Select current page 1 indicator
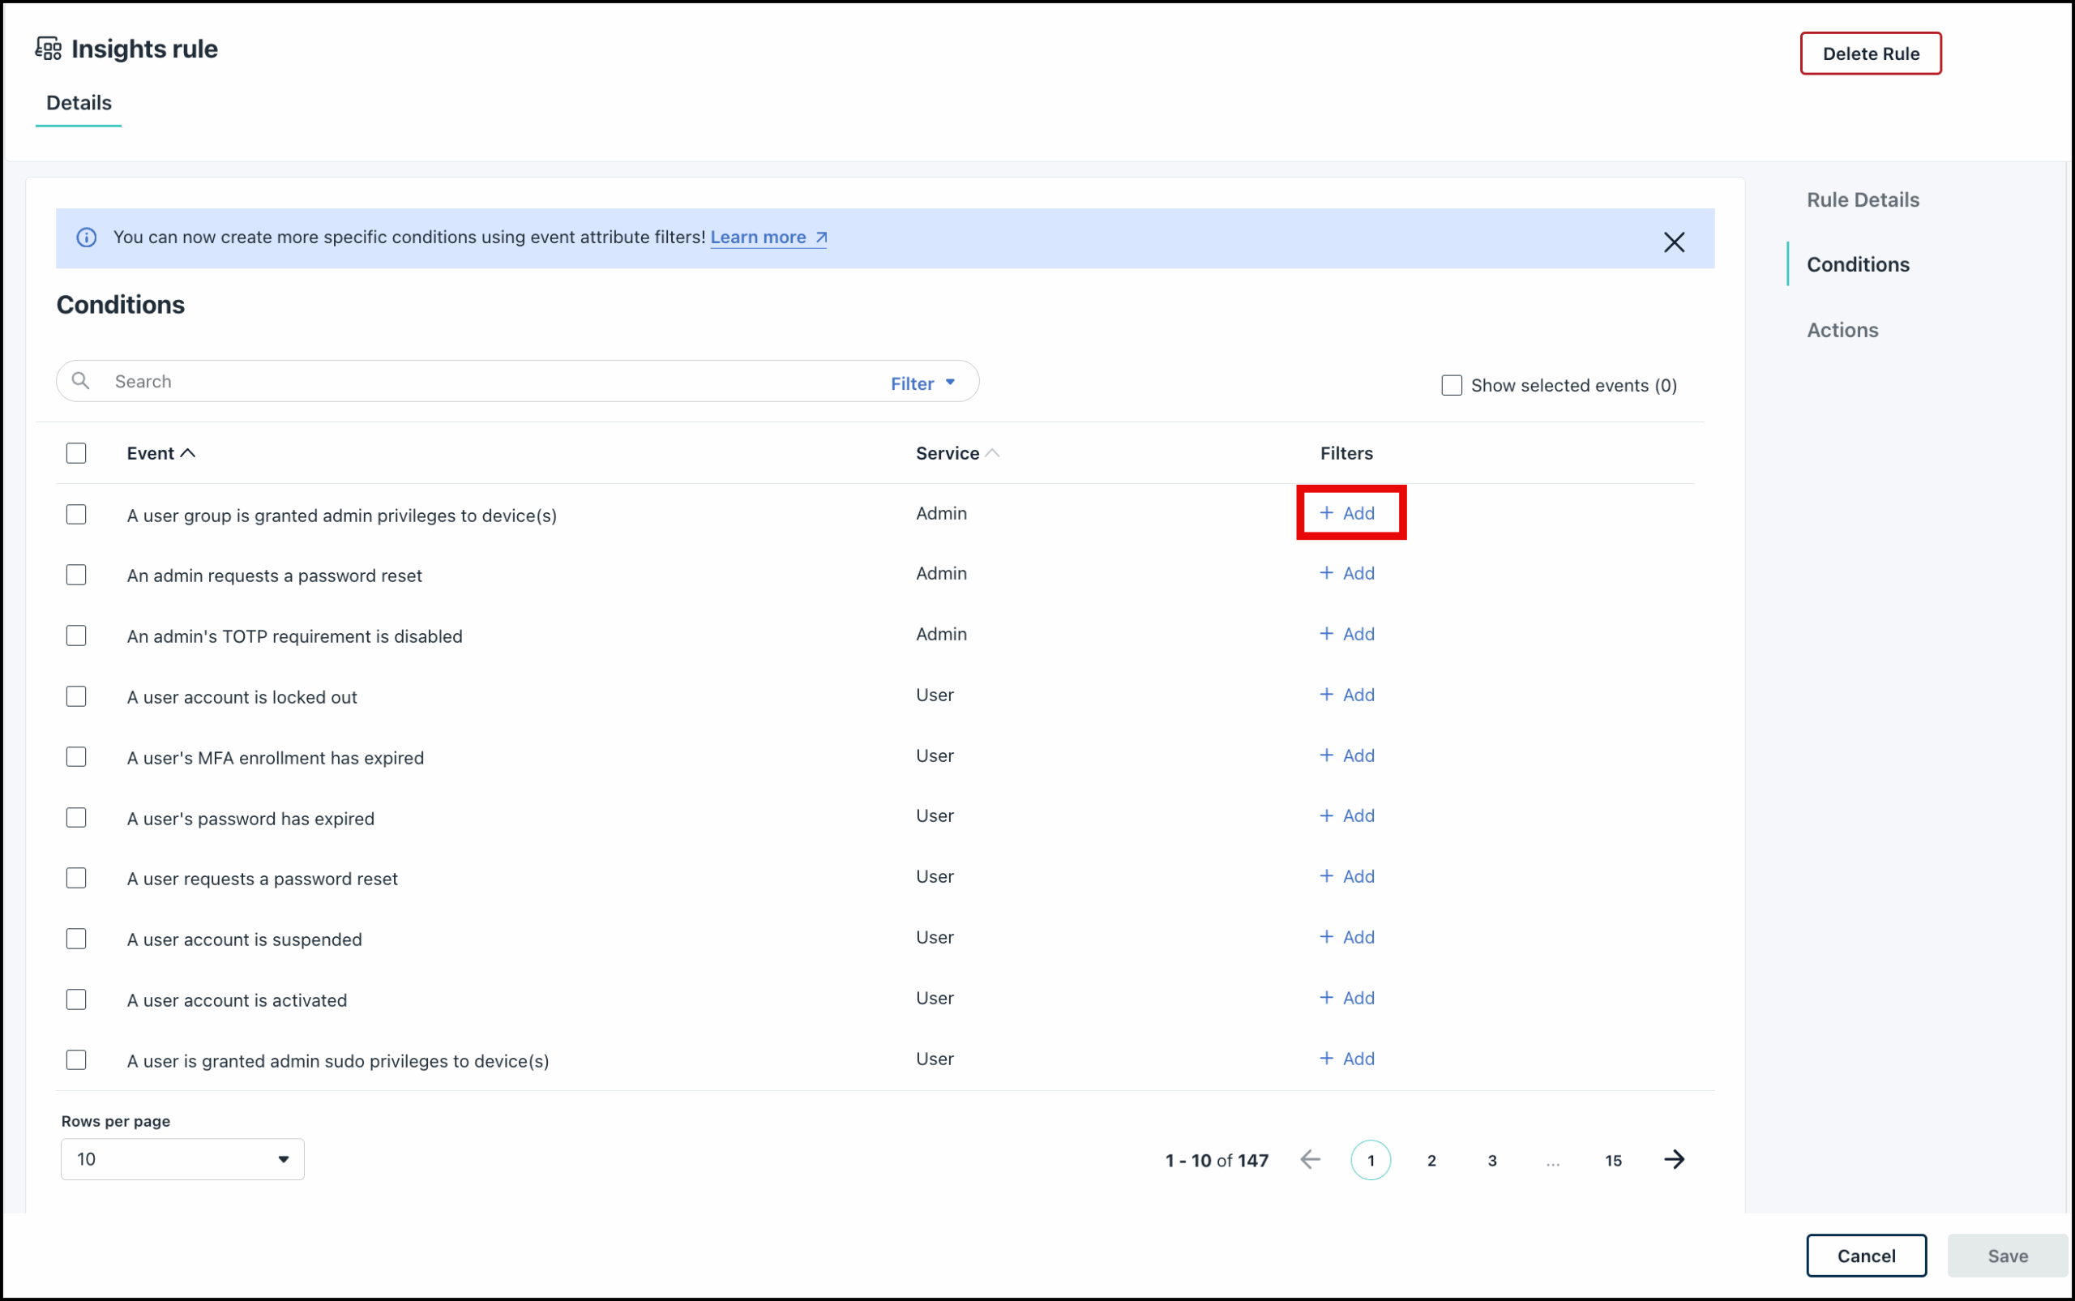The image size is (2075, 1301). (x=1371, y=1161)
